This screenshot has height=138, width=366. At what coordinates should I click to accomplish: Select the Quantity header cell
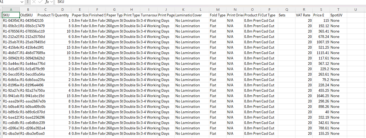pyautogui.click(x=62, y=15)
